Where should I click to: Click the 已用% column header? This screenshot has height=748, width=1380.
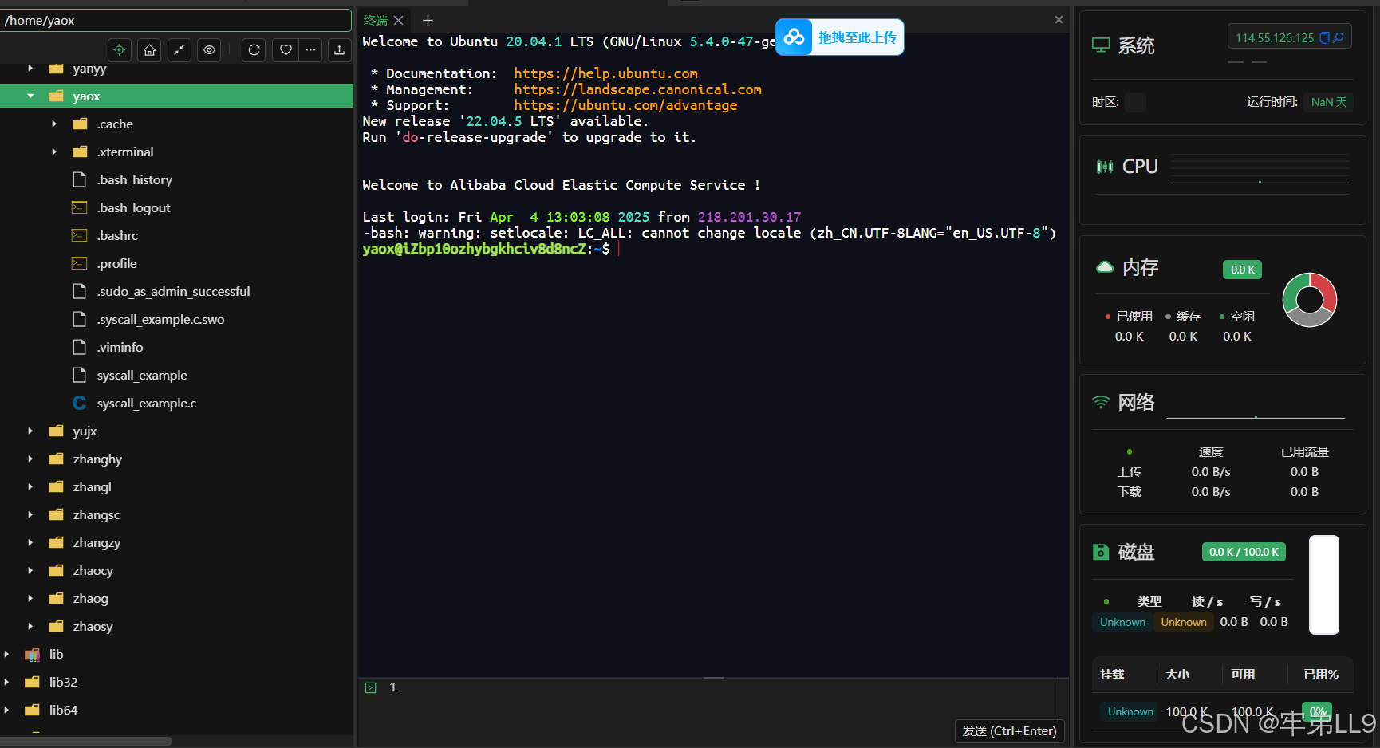coord(1321,675)
